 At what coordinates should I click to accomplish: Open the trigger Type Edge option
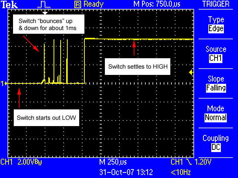[216, 29]
